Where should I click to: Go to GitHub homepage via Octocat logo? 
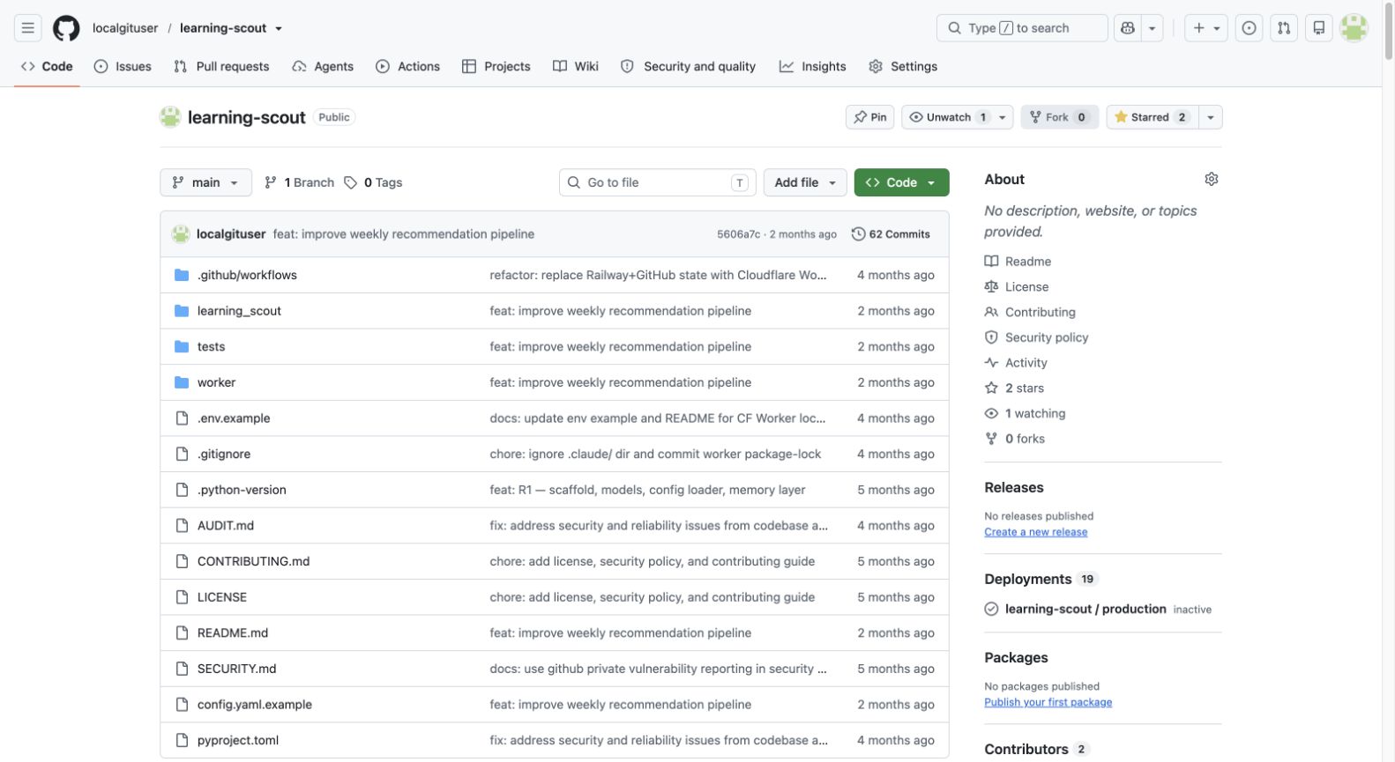[66, 28]
